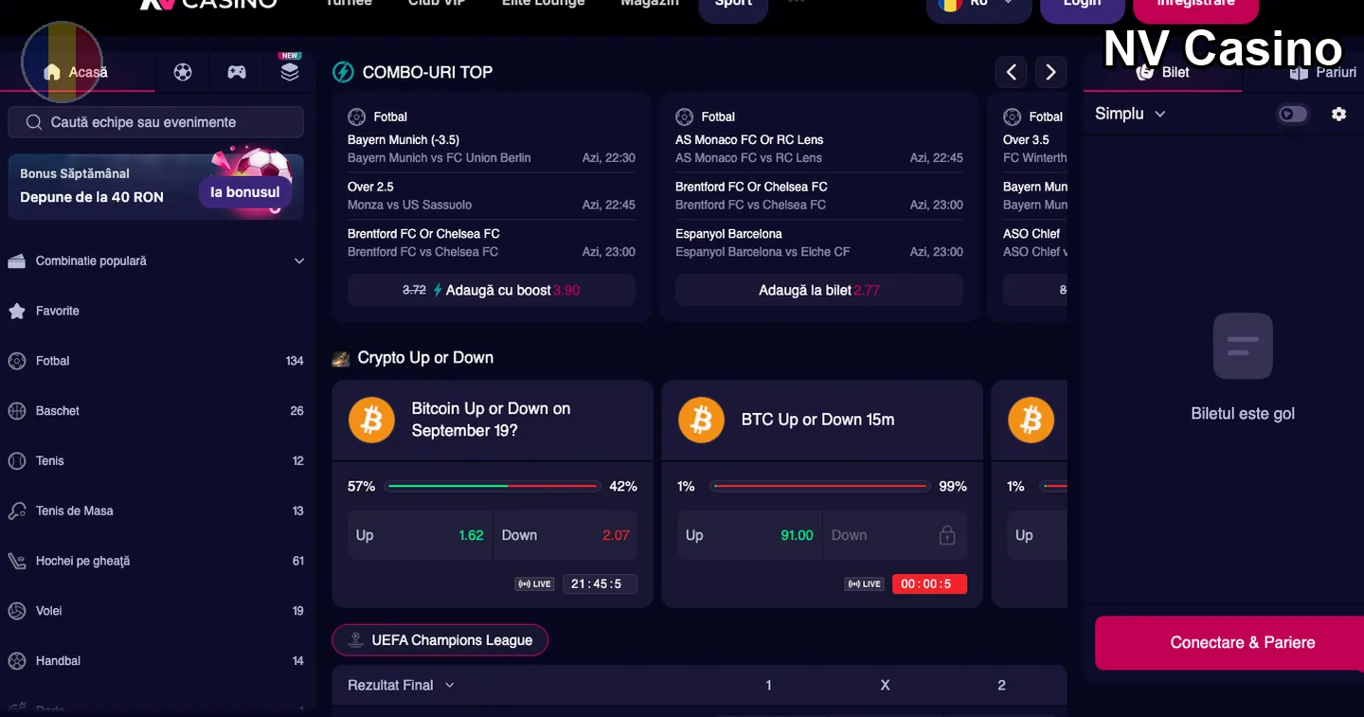
Task: Show previous top combos with left arrow
Action: pos(1012,72)
